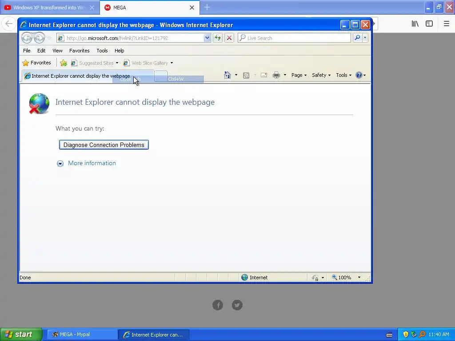This screenshot has width=455, height=341.
Task: Open Web Slice Gallery link
Action: (146, 63)
